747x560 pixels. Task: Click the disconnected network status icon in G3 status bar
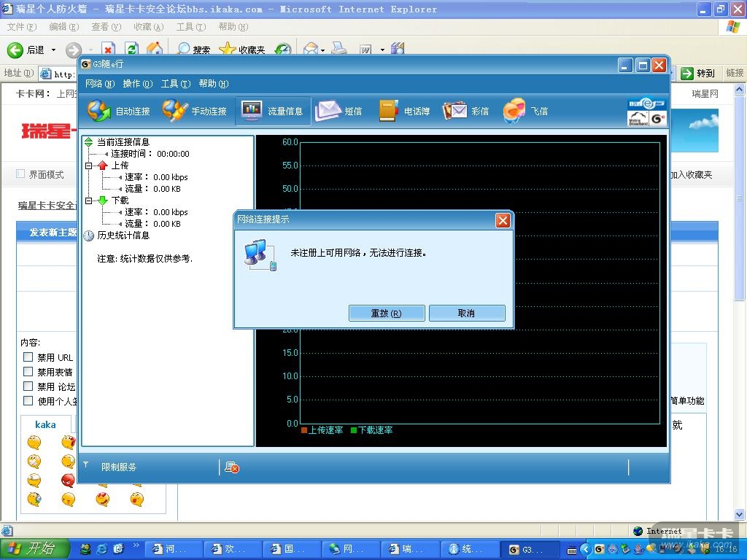coord(232,467)
